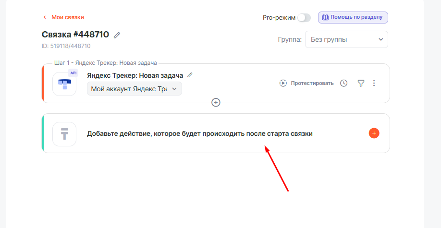441x228 pixels.
Task: Click the Связка #448710 heading
Action: 75,35
